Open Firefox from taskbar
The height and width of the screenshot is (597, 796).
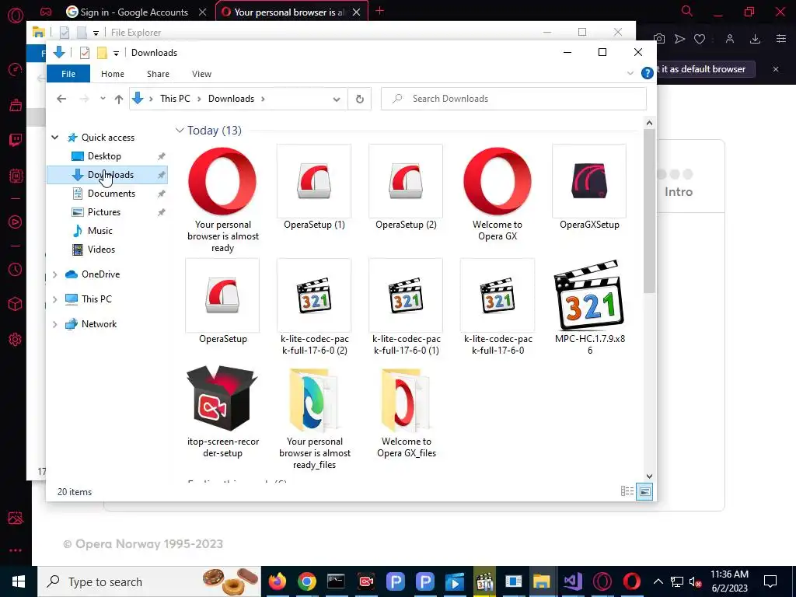tap(278, 581)
